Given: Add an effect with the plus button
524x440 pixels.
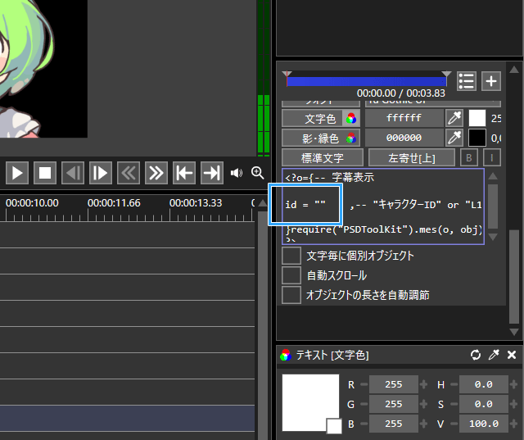Looking at the screenshot, I should (491, 81).
